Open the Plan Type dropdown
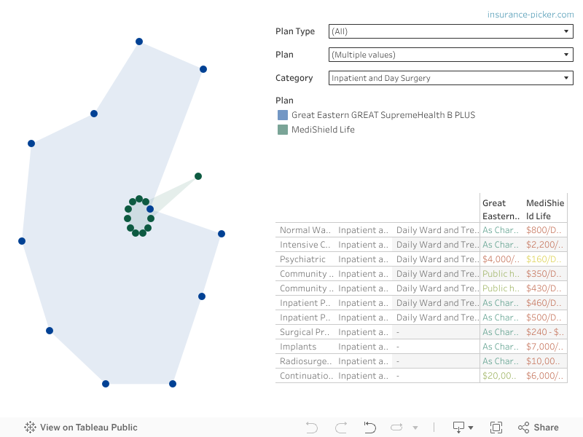 tap(450, 31)
